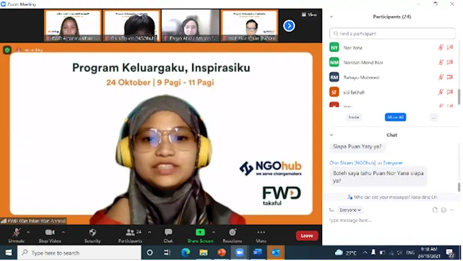Toggle Norizan Mohd Nor's microphone icon
The width and height of the screenshot is (463, 261).
tap(440, 62)
